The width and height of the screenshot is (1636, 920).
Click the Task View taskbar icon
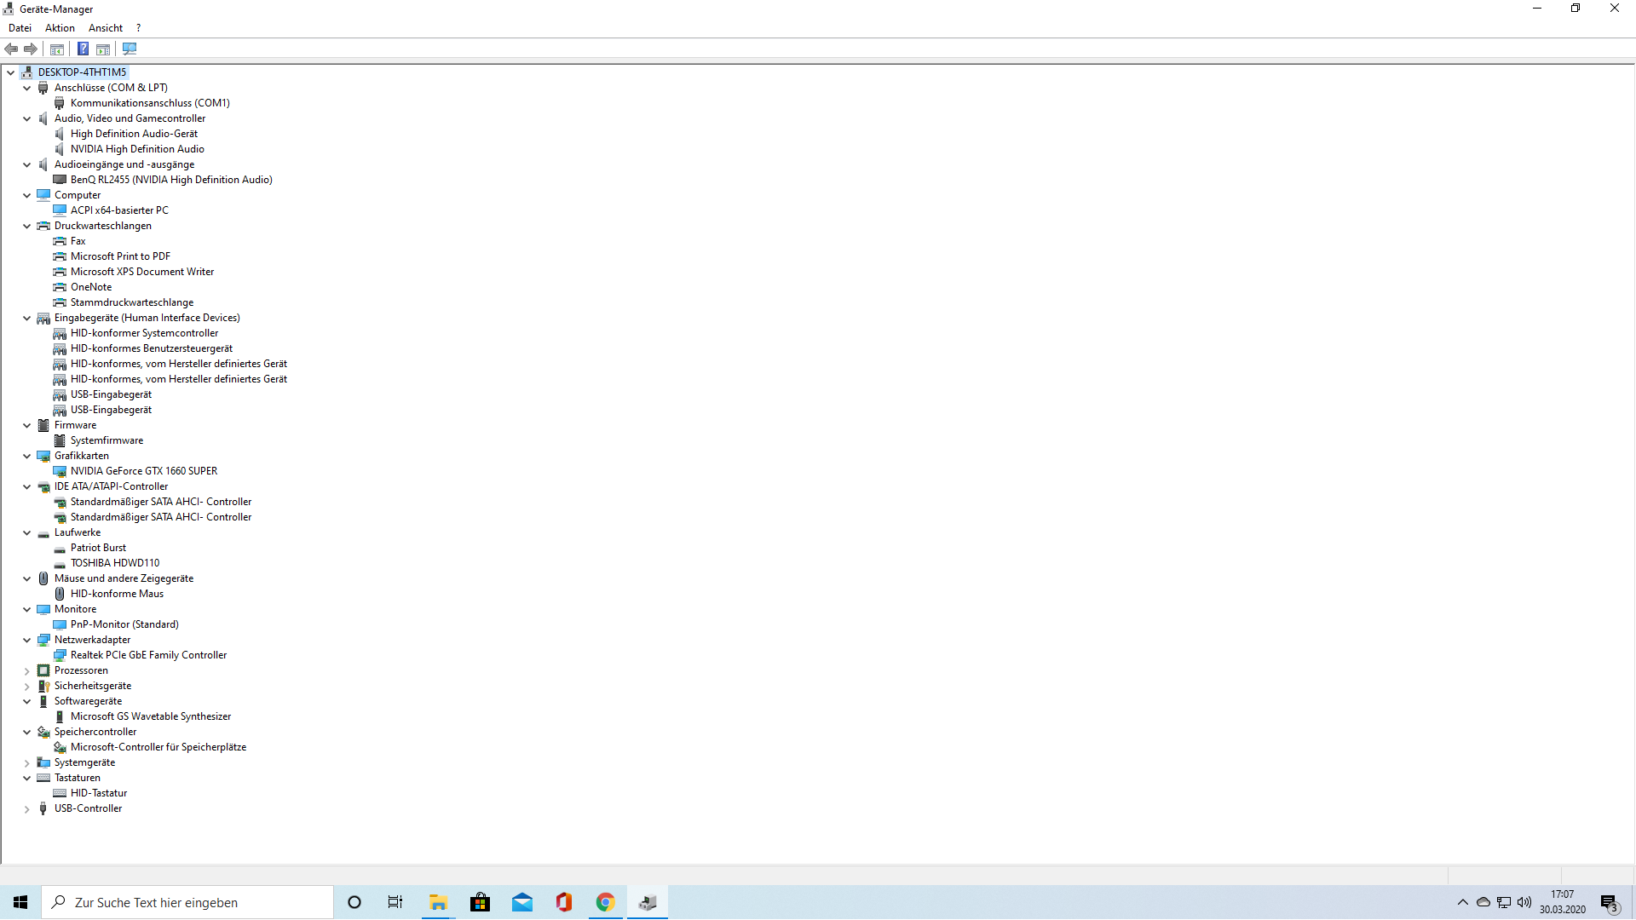(395, 902)
